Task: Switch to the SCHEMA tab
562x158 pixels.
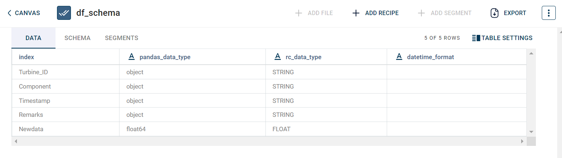Action: click(77, 38)
